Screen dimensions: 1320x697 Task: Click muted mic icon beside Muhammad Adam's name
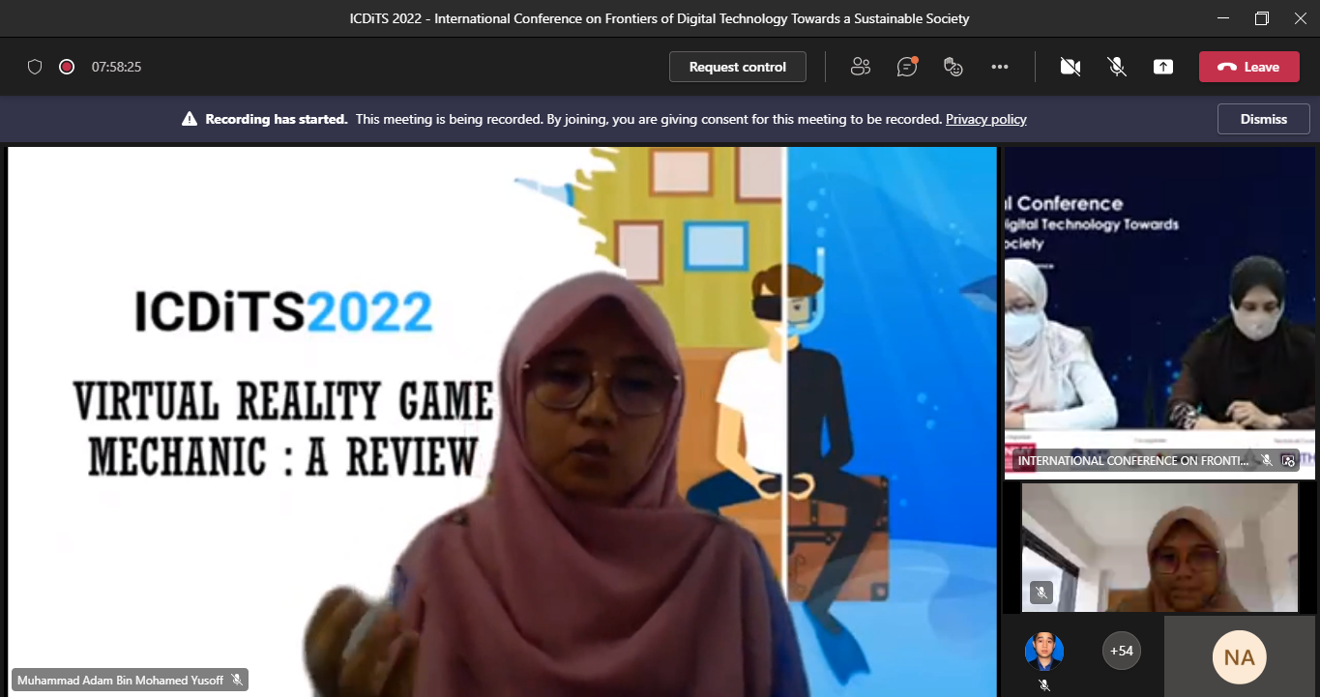coord(237,681)
